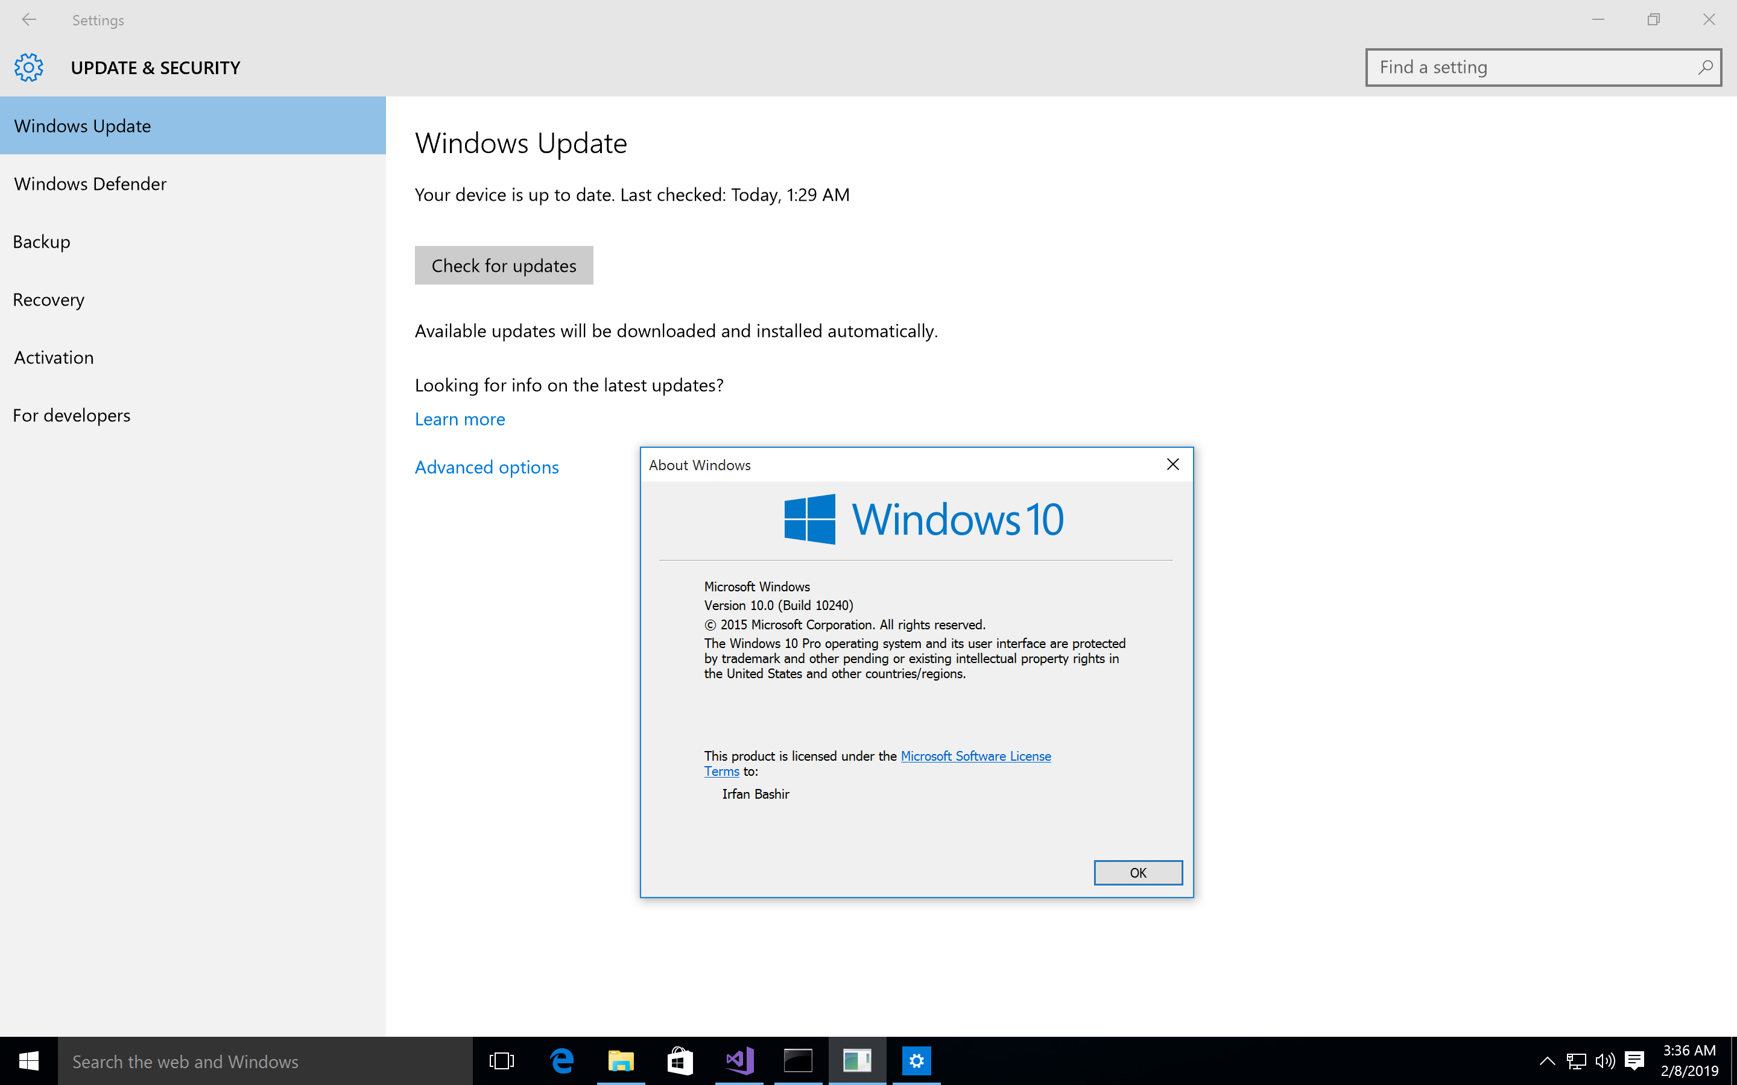Viewport: 1737px width, 1085px height.
Task: Click the Update & Security gear icon
Action: point(29,68)
